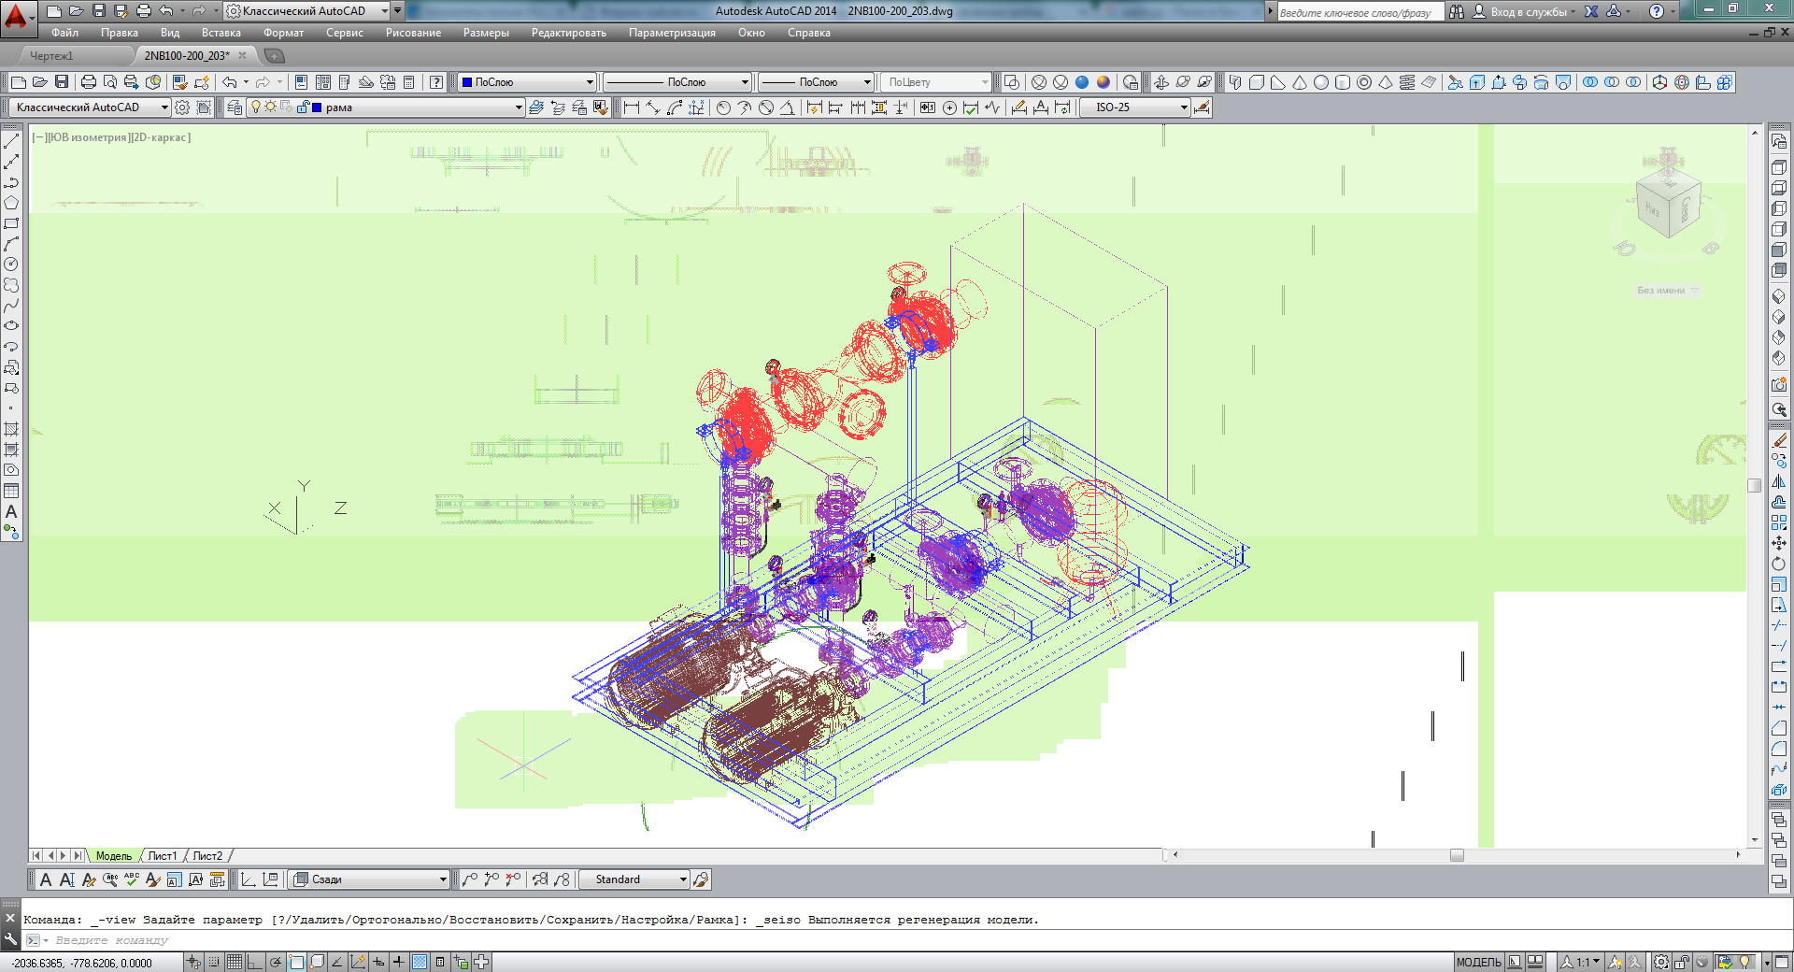The image size is (1794, 972).
Task: Toggle 3D Object Snap in status bar
Action: click(317, 962)
